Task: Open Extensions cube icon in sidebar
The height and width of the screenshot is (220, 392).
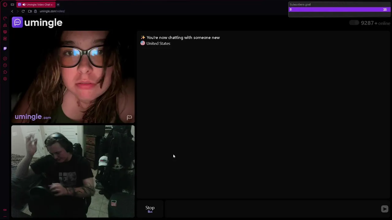Action: (5, 72)
